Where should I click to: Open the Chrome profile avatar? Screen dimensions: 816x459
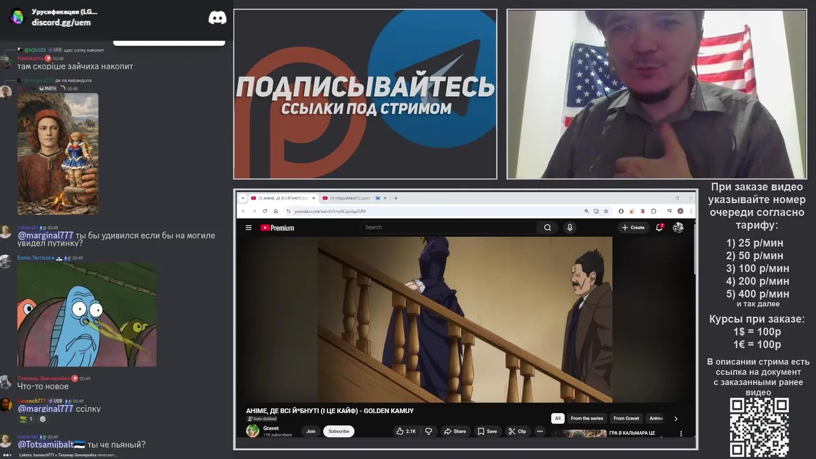680,211
